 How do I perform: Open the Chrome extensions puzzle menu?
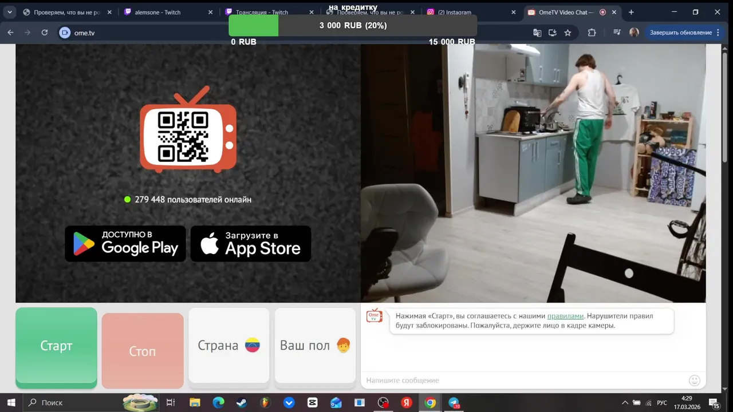[592, 33]
